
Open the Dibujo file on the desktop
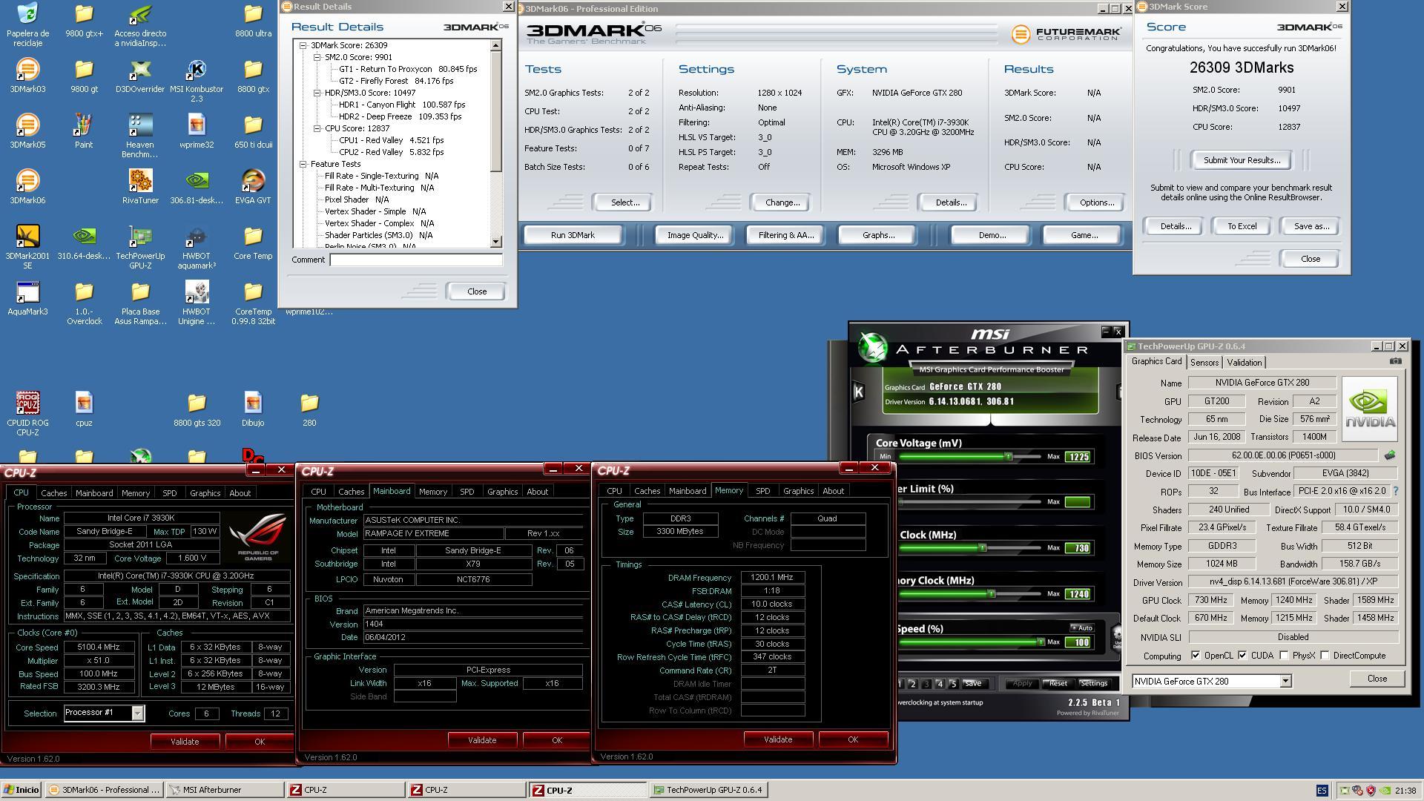point(253,410)
